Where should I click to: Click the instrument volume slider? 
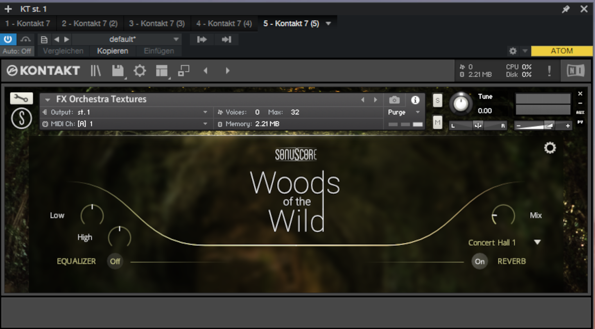click(543, 125)
